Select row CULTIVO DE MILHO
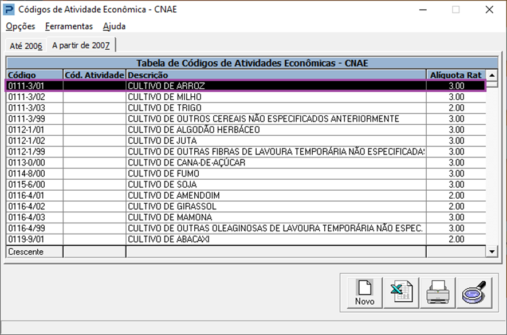 coord(246,97)
